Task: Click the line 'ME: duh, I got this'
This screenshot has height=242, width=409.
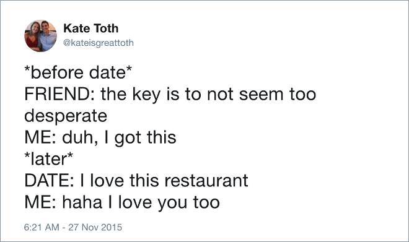Action: pyautogui.click(x=100, y=137)
